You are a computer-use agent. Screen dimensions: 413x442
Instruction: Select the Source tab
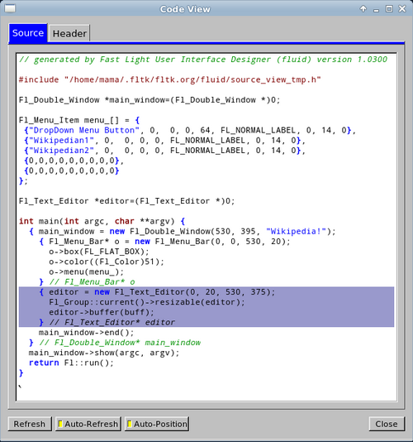pyautogui.click(x=28, y=33)
